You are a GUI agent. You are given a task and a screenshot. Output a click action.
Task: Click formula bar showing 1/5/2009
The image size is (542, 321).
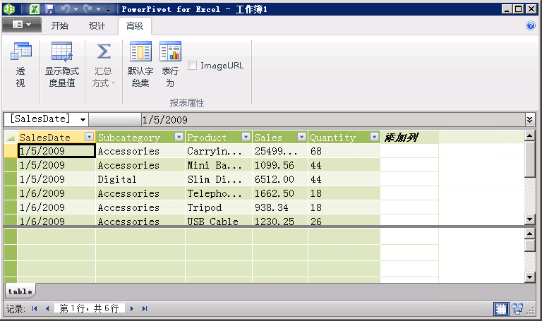[x=334, y=120]
